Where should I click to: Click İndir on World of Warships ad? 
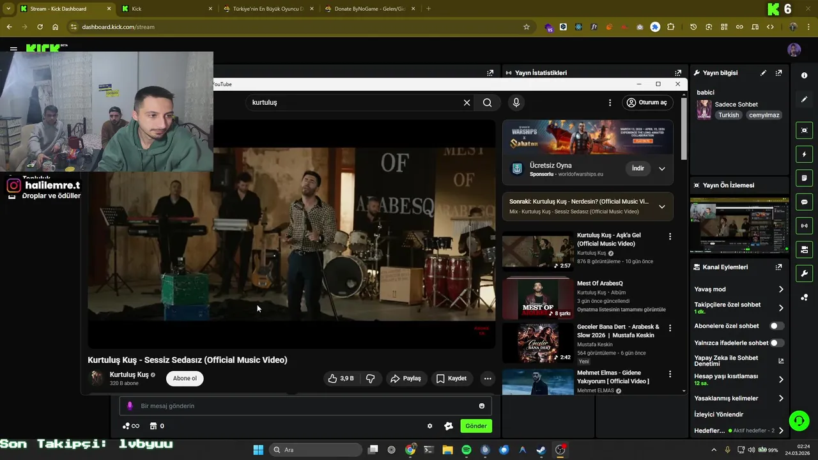(x=638, y=169)
